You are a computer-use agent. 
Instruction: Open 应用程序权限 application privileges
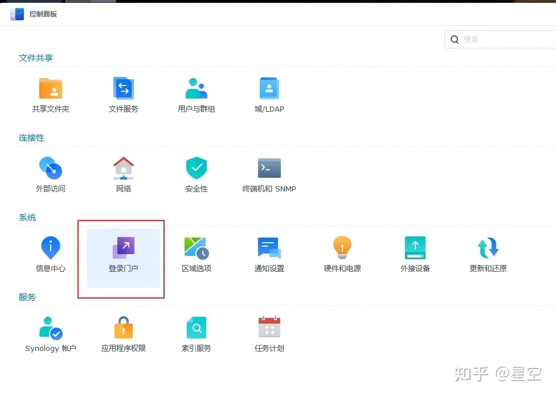tap(124, 329)
